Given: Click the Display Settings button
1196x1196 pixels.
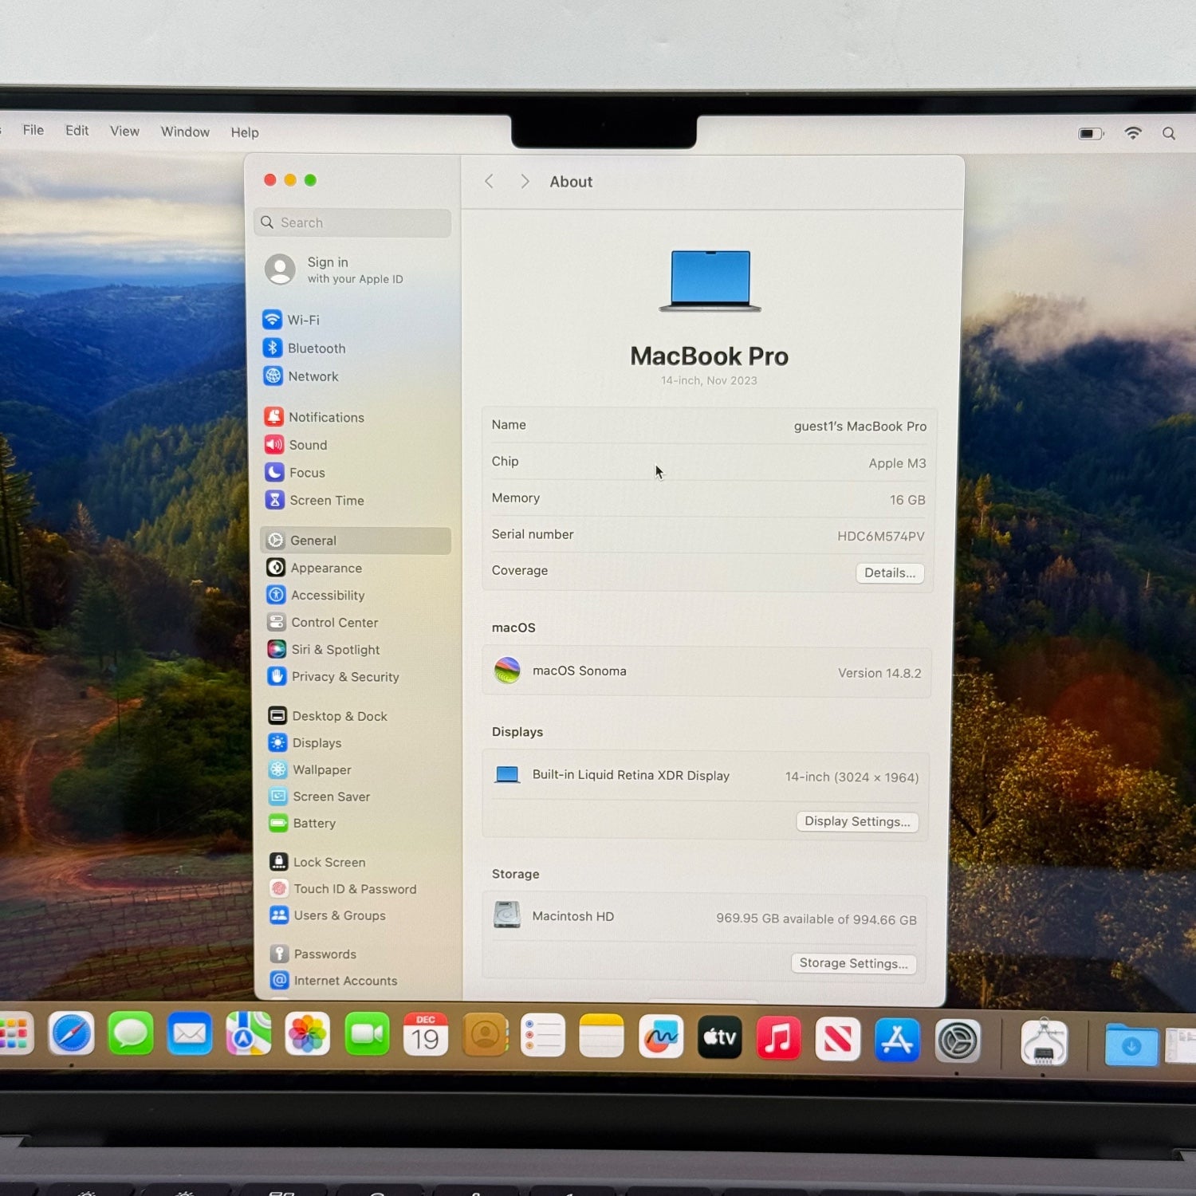Looking at the screenshot, I should click(857, 822).
